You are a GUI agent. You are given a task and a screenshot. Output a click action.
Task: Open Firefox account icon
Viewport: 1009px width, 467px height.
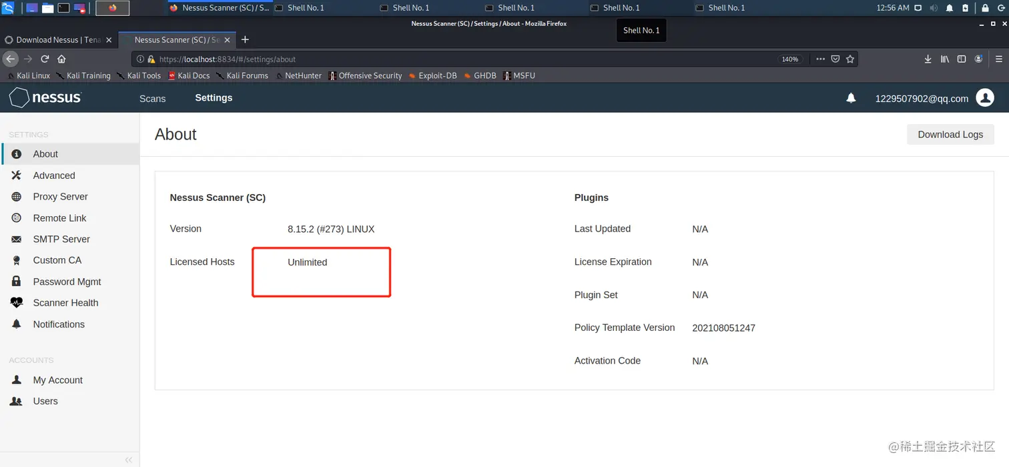[x=978, y=59]
